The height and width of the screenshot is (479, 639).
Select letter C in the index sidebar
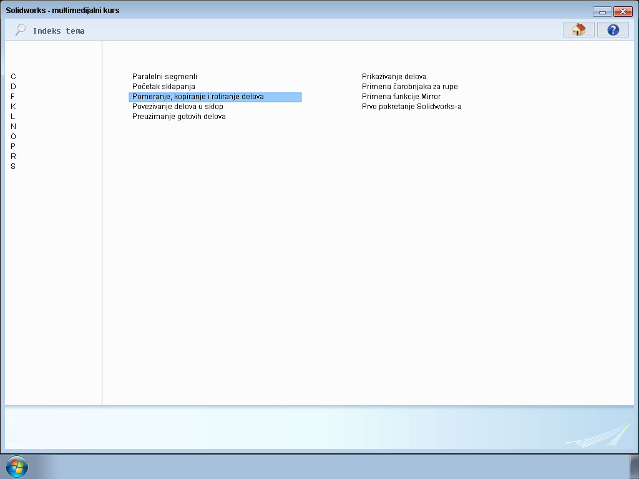12,77
